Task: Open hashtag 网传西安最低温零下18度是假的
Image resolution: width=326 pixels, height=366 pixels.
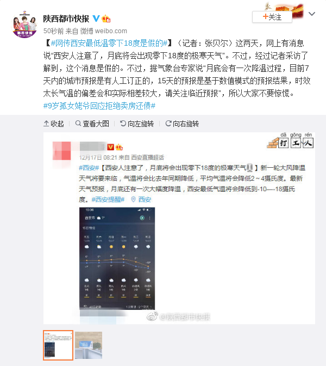Action: pos(109,43)
